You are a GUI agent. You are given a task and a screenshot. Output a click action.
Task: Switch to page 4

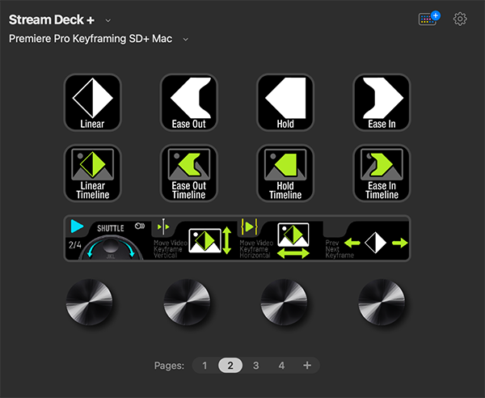[x=281, y=366]
